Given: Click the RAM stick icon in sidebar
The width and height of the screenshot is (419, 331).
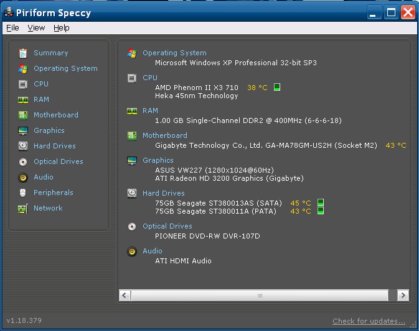Looking at the screenshot, I should 23,100.
